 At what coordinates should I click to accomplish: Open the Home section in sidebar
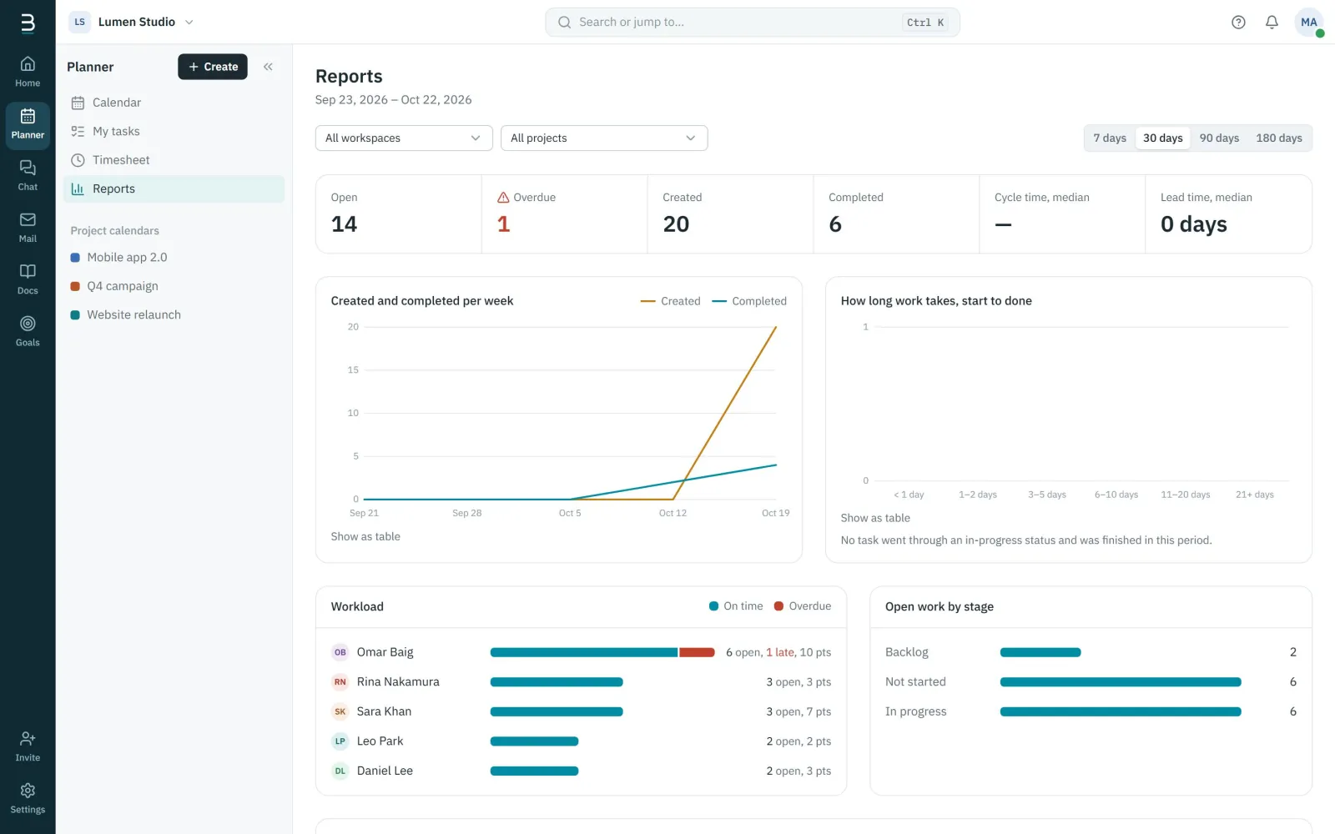pos(28,72)
